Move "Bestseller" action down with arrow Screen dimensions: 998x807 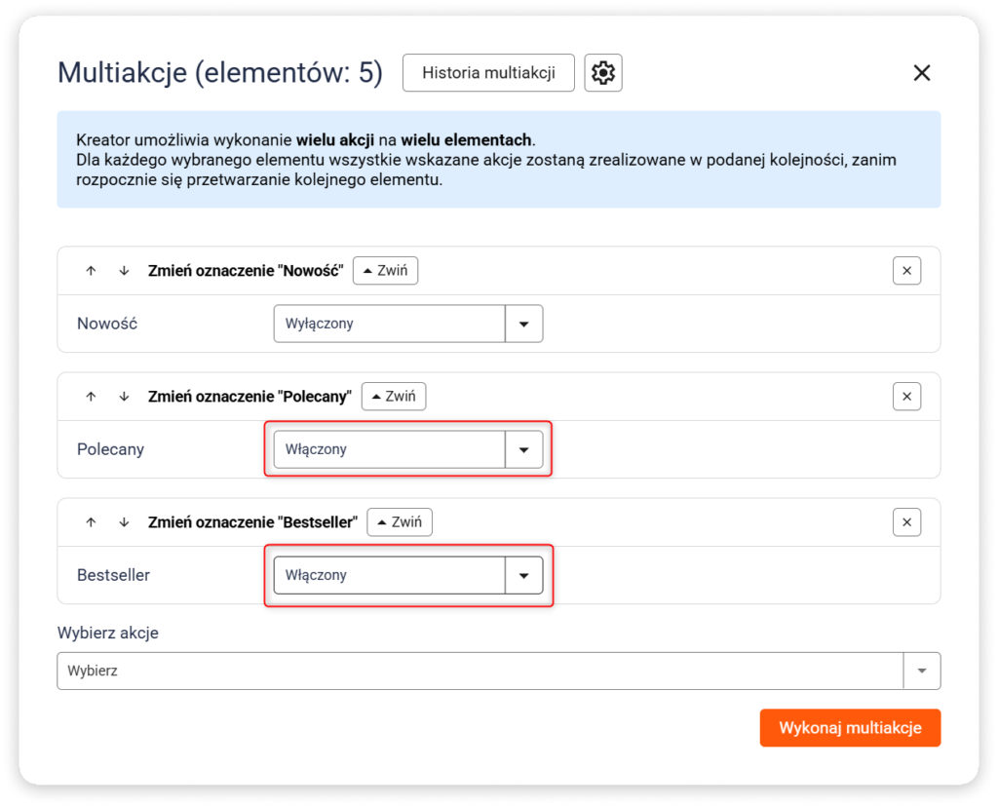(124, 522)
